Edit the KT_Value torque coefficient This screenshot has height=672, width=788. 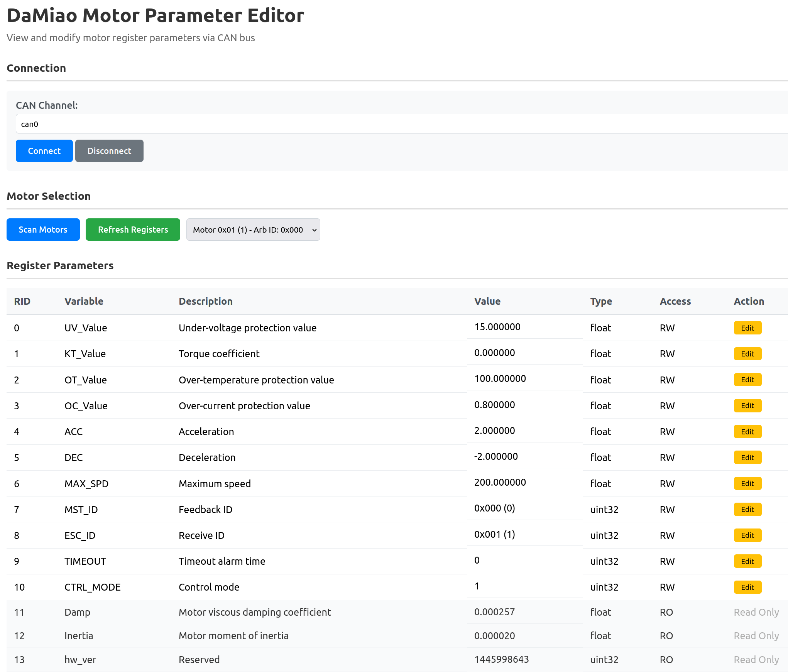pyautogui.click(x=747, y=354)
